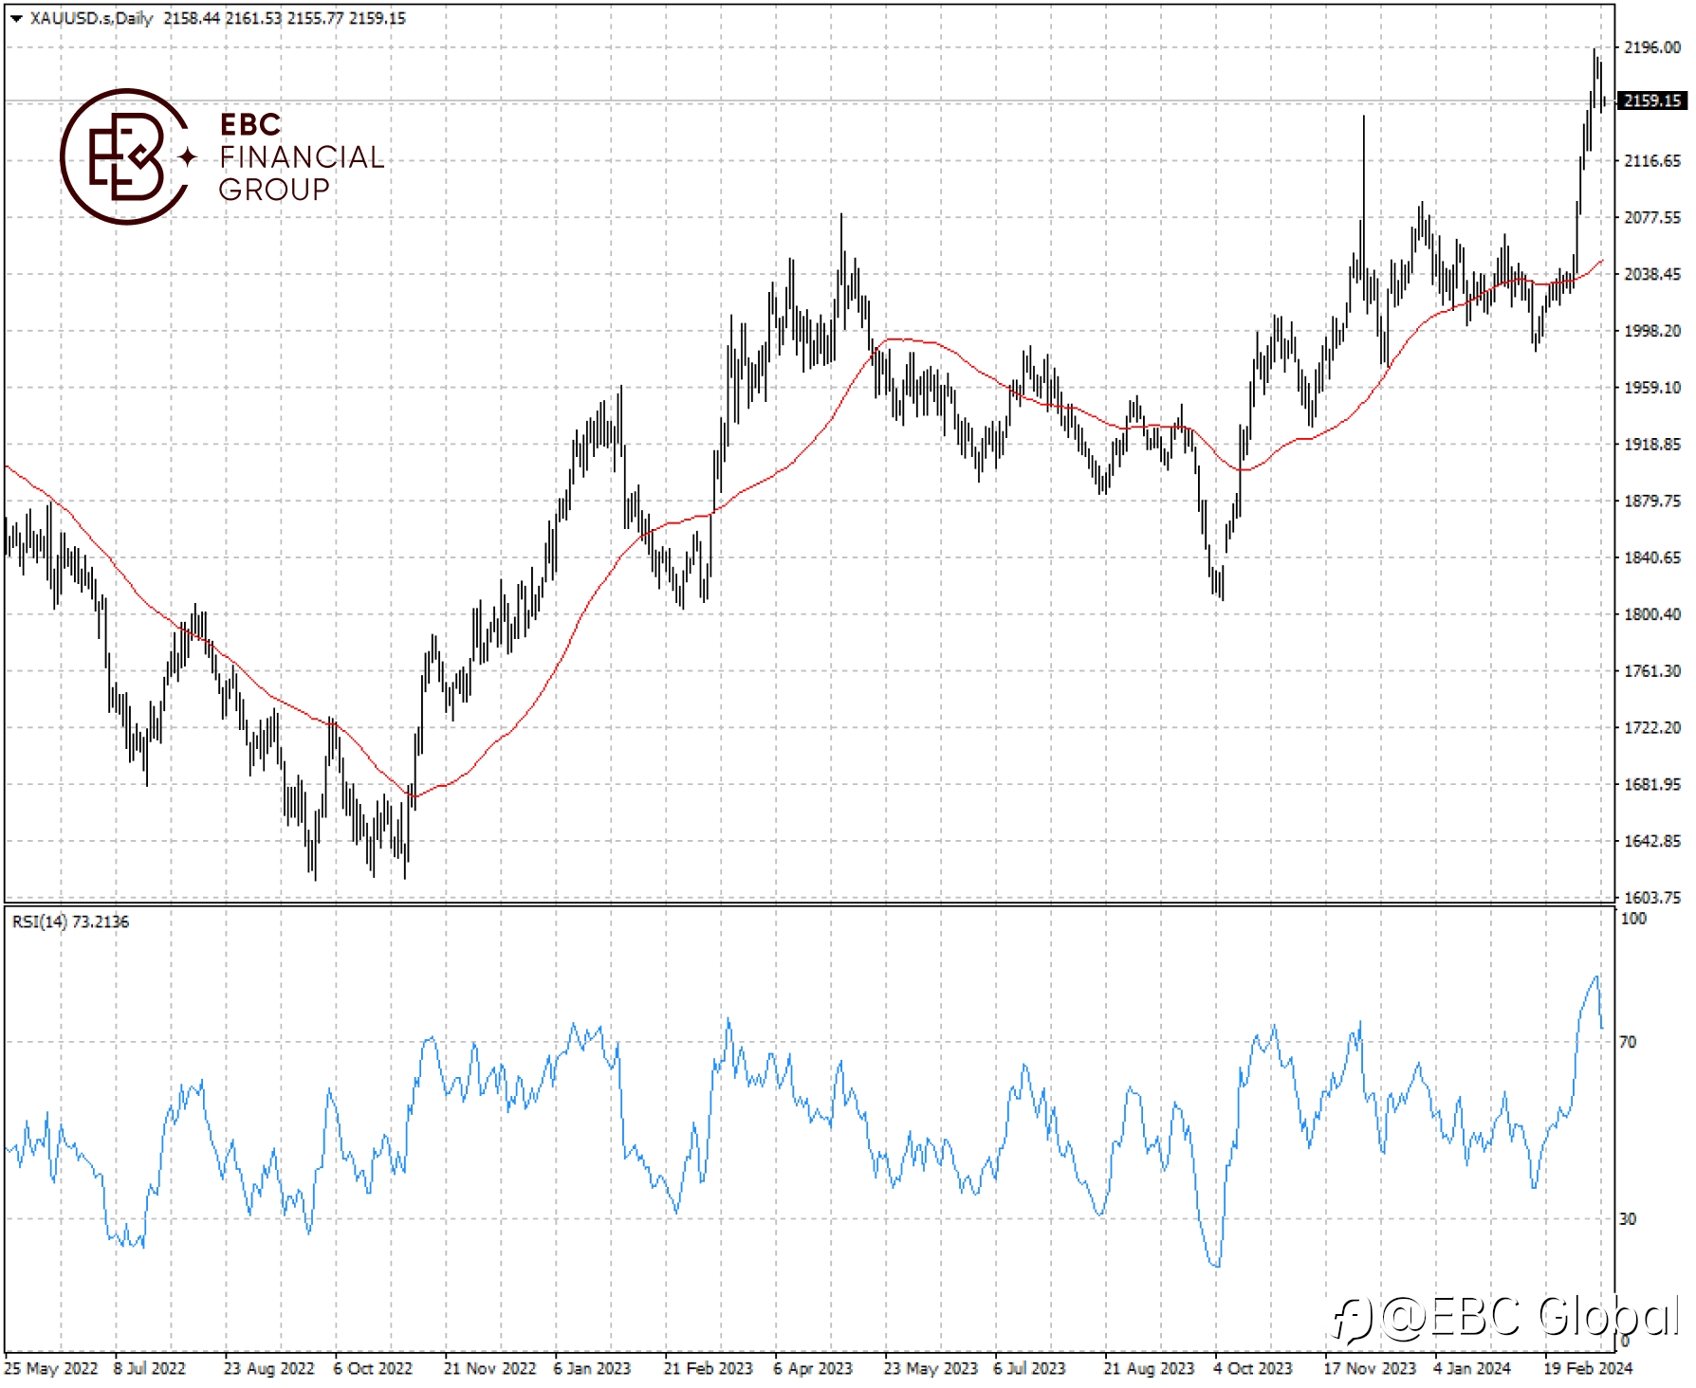Click the 6 Apr 2023 date label
The width and height of the screenshot is (1696, 1388).
[813, 1368]
